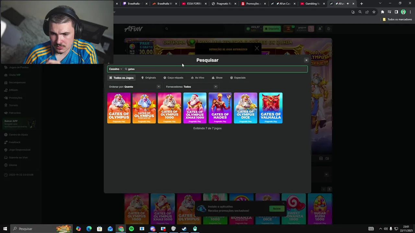The image size is (415, 233).
Task: Open the Gates of Hades game
Action: point(220,108)
